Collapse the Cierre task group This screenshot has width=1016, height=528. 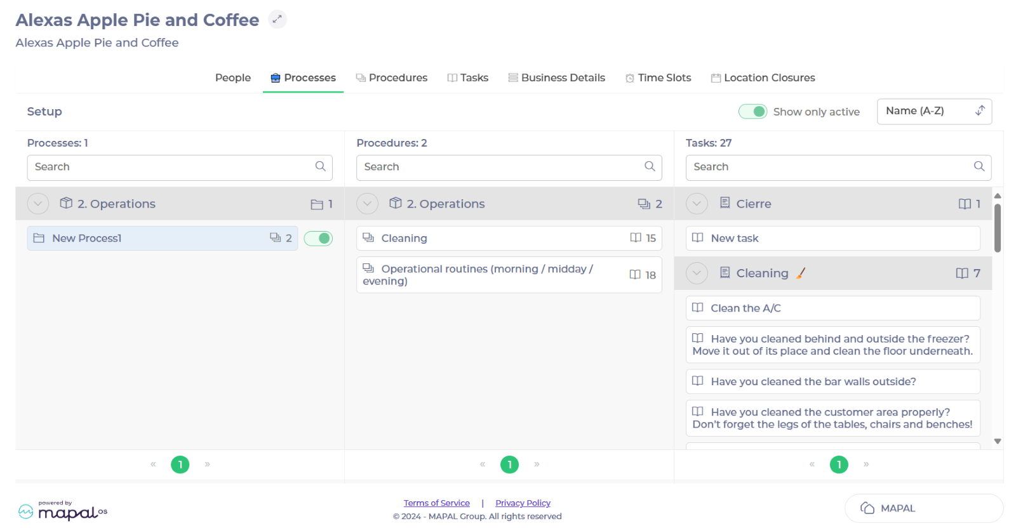pyautogui.click(x=697, y=204)
